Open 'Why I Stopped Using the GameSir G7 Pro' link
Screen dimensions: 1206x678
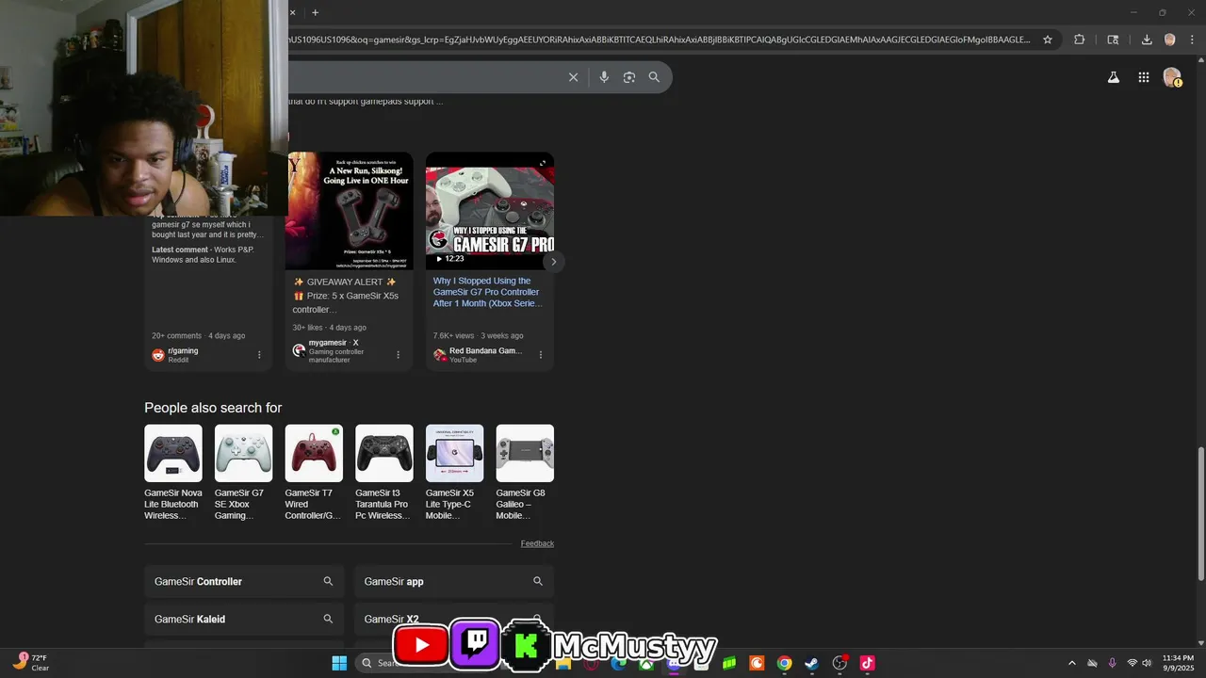pyautogui.click(x=487, y=292)
